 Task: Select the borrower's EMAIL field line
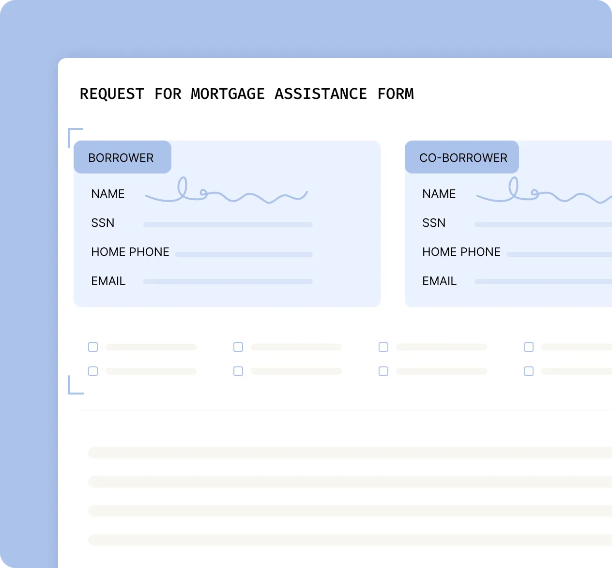(228, 282)
